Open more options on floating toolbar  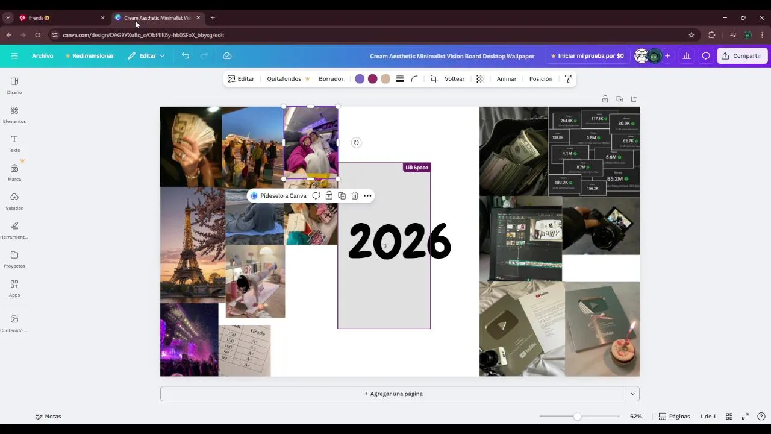pos(367,195)
